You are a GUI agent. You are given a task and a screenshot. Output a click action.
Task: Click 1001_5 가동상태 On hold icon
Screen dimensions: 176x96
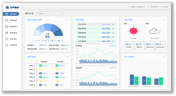click(x=40, y=81)
